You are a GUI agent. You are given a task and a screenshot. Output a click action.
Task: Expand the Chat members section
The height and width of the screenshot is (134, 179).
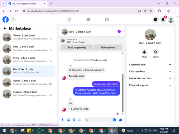[150, 71]
